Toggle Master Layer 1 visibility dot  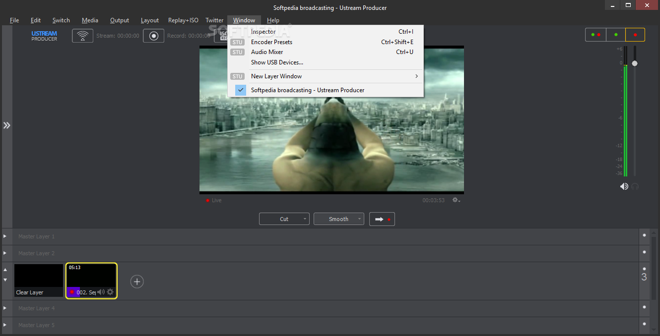click(644, 235)
